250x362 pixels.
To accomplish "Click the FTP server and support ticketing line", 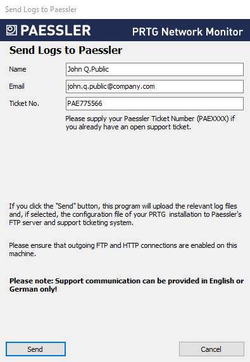I will [71, 223].
